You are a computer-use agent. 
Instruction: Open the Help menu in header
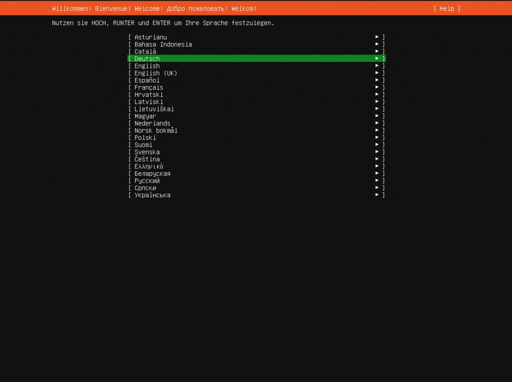446,8
